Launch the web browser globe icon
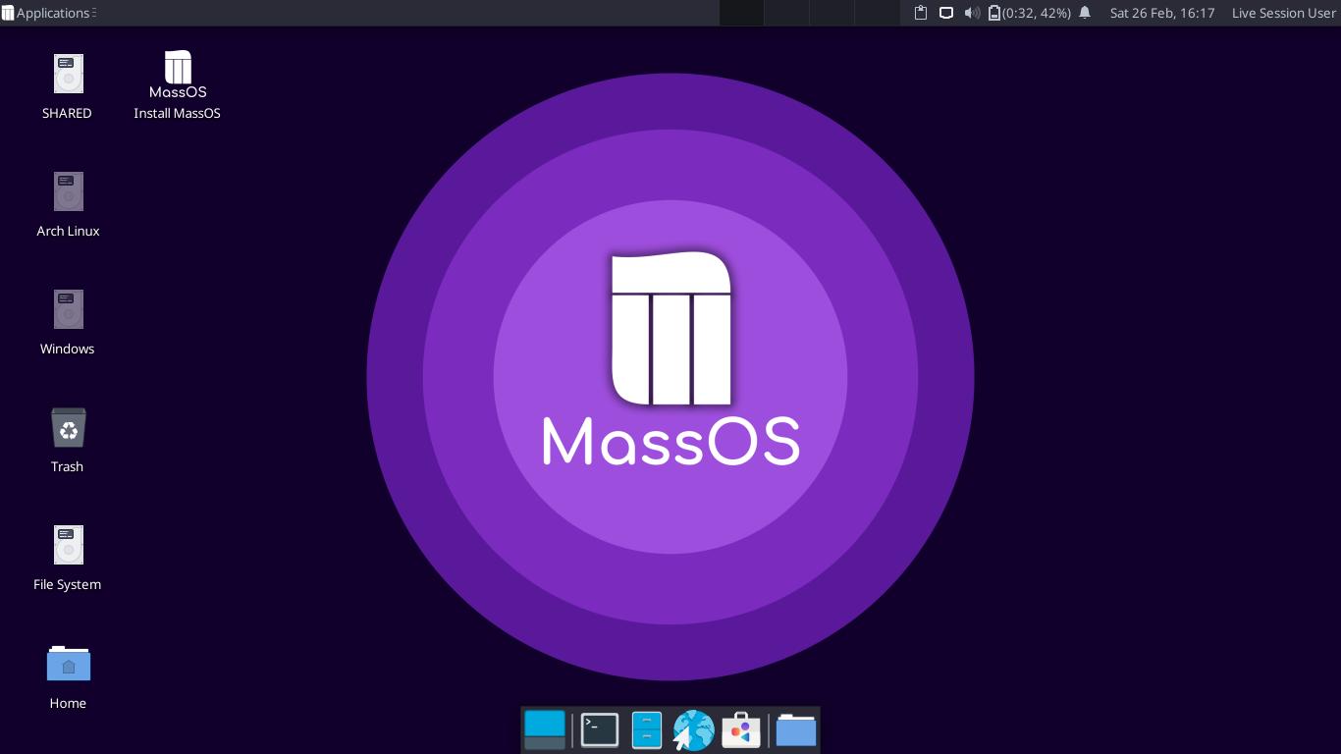Screen dimensions: 1341x754 (x=693, y=731)
